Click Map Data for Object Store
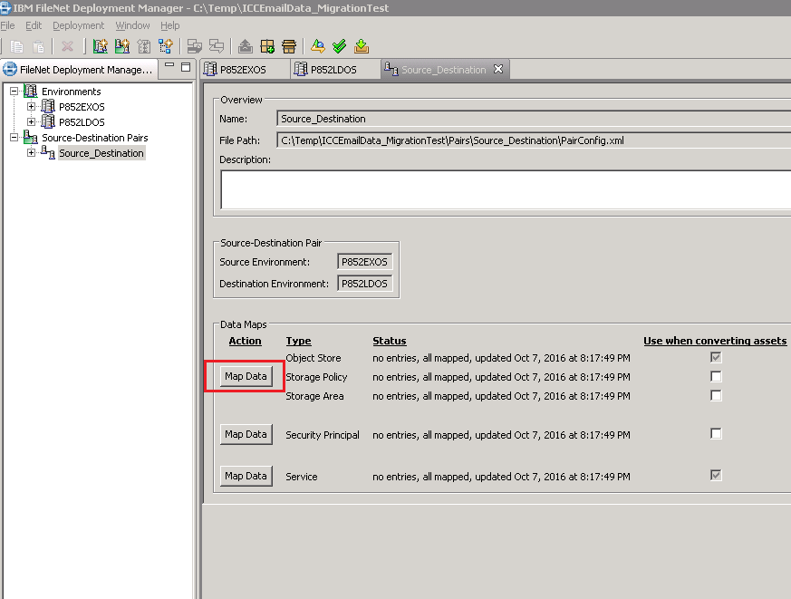791x599 pixels. coord(245,375)
